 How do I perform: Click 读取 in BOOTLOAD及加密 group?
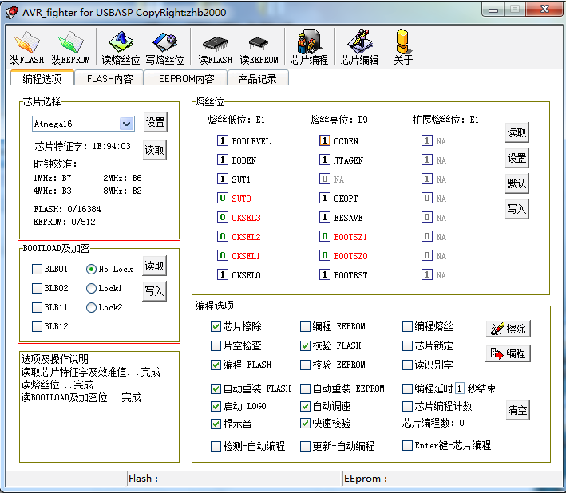[x=155, y=266]
